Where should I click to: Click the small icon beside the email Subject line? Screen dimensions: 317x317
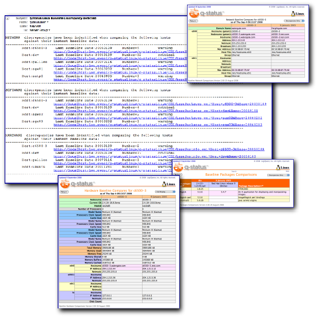[7, 19]
